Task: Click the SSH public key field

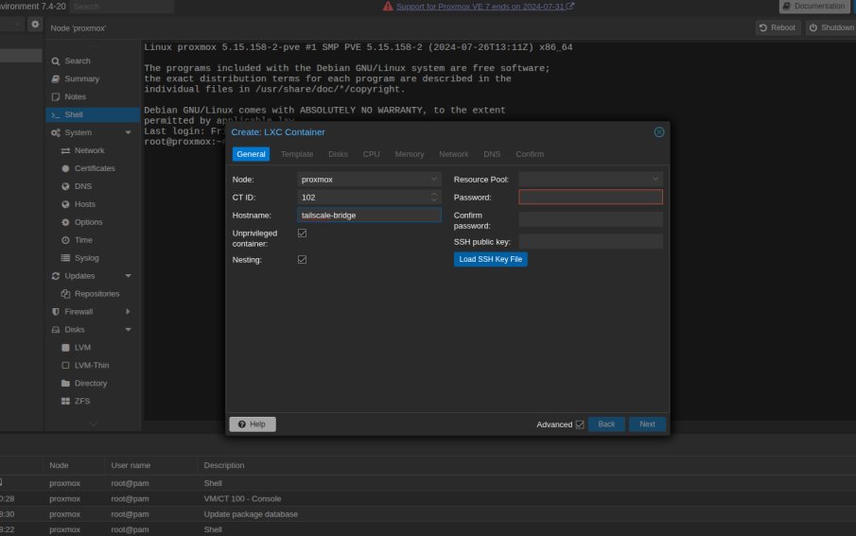Action: tap(590, 242)
